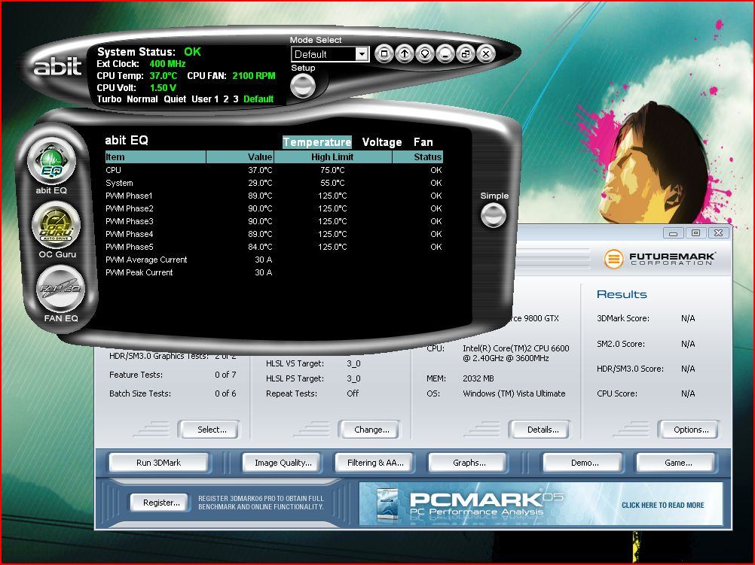Open Filtering & AA settings
This screenshot has height=565, width=755.
(x=375, y=463)
